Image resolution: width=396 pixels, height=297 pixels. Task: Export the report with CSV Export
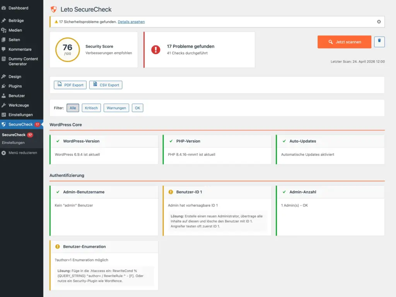[106, 85]
